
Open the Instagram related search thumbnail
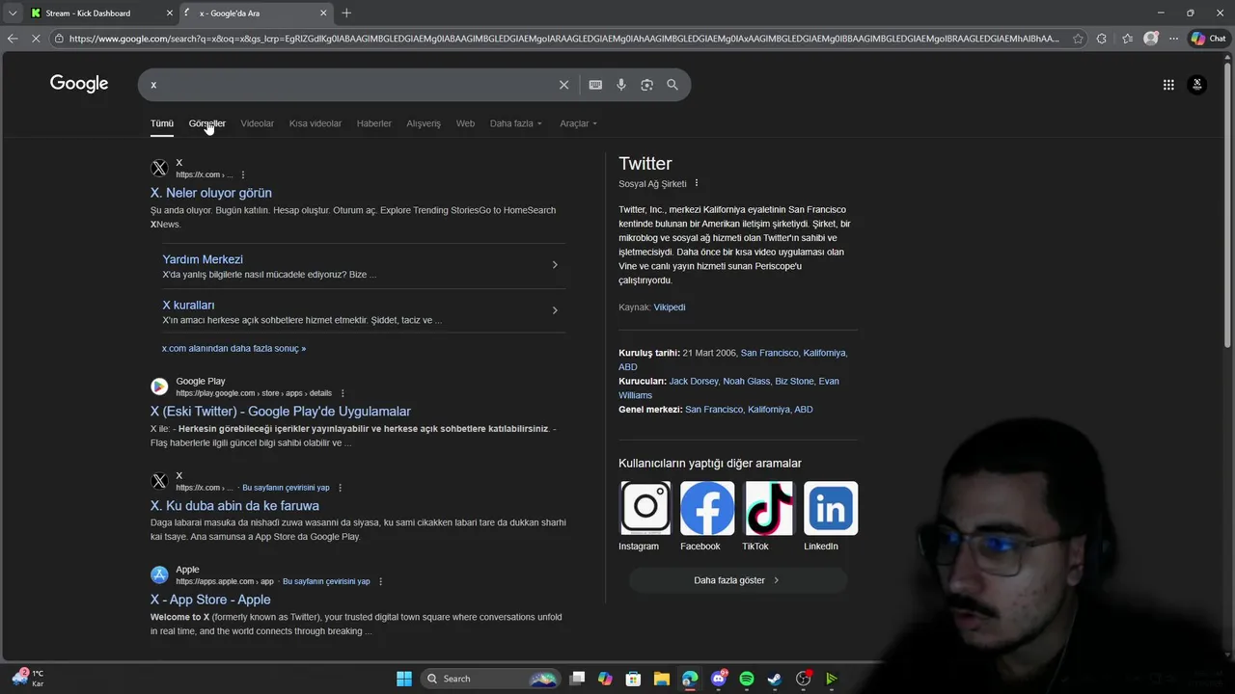point(645,508)
